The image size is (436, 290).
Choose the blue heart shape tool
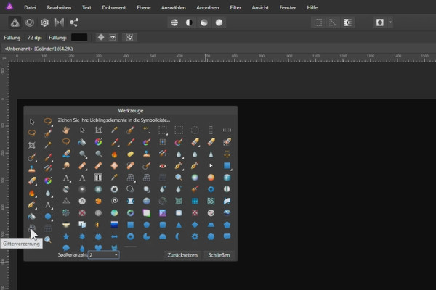(x=98, y=248)
